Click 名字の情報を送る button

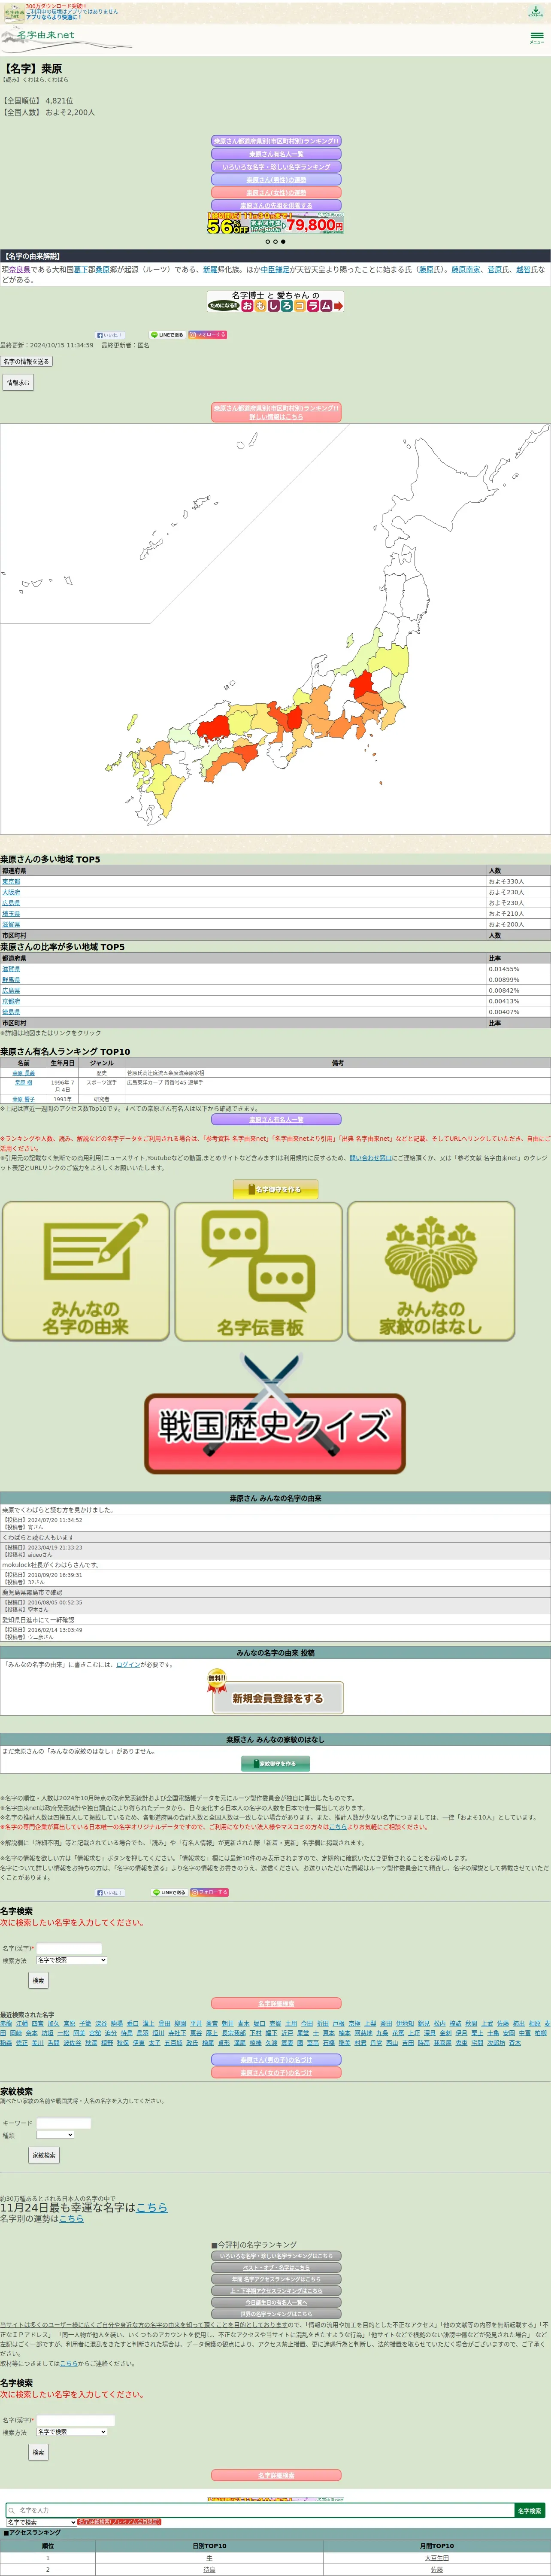[x=26, y=362]
